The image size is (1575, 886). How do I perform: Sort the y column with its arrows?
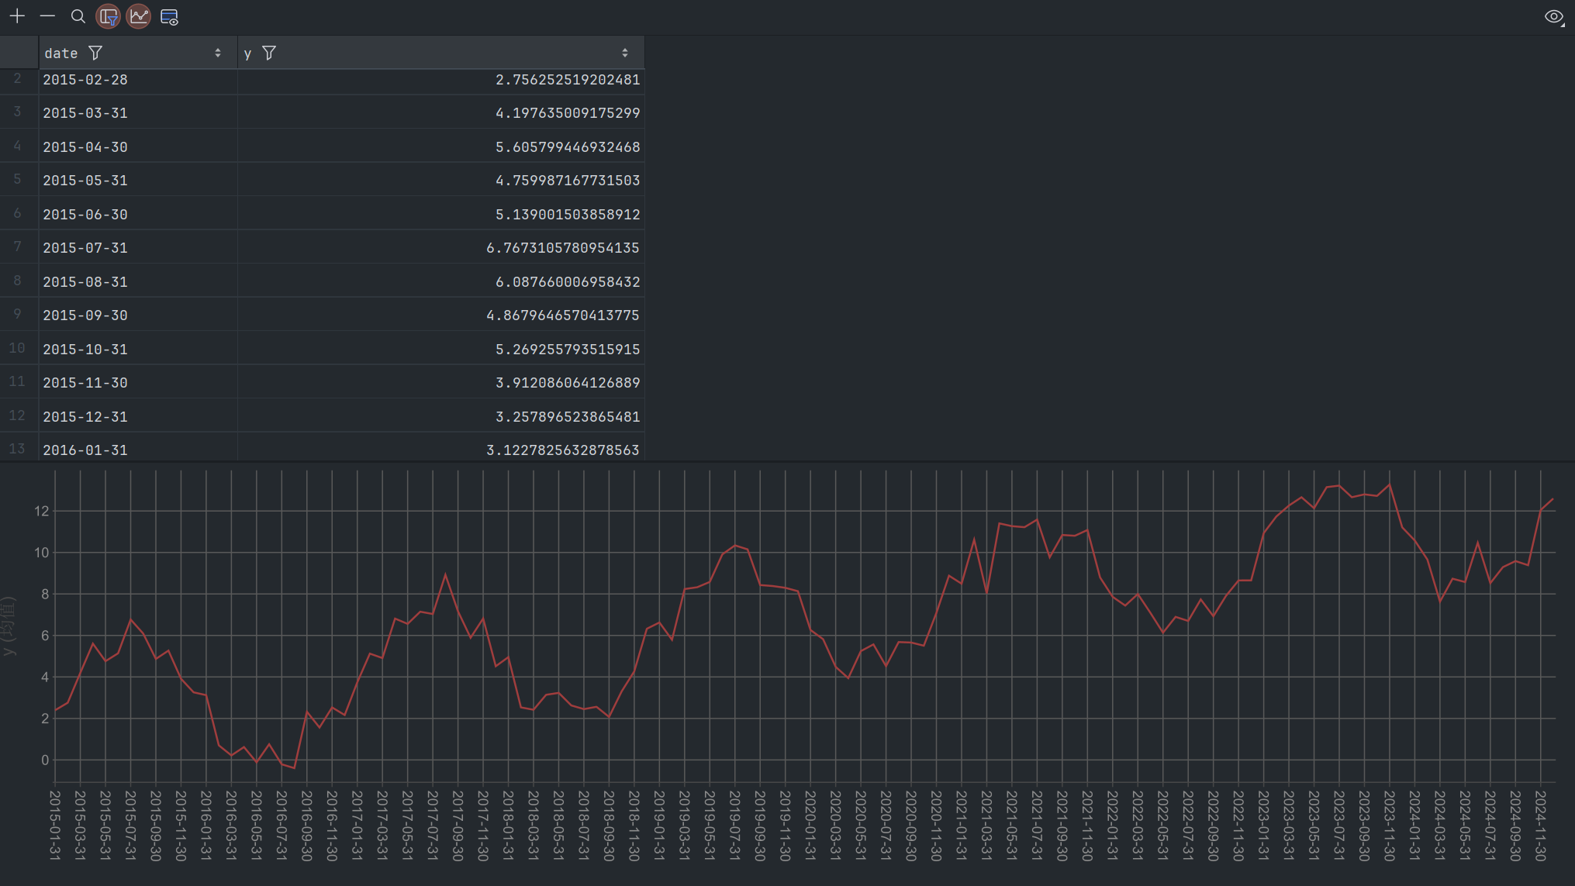(625, 53)
